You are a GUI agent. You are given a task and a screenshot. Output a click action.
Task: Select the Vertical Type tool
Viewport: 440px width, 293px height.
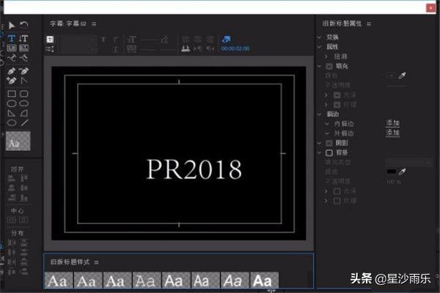24,39
